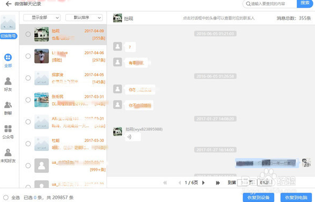Click the search magnifier icon

248,4
